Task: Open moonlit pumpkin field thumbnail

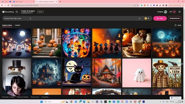Action: point(166,43)
